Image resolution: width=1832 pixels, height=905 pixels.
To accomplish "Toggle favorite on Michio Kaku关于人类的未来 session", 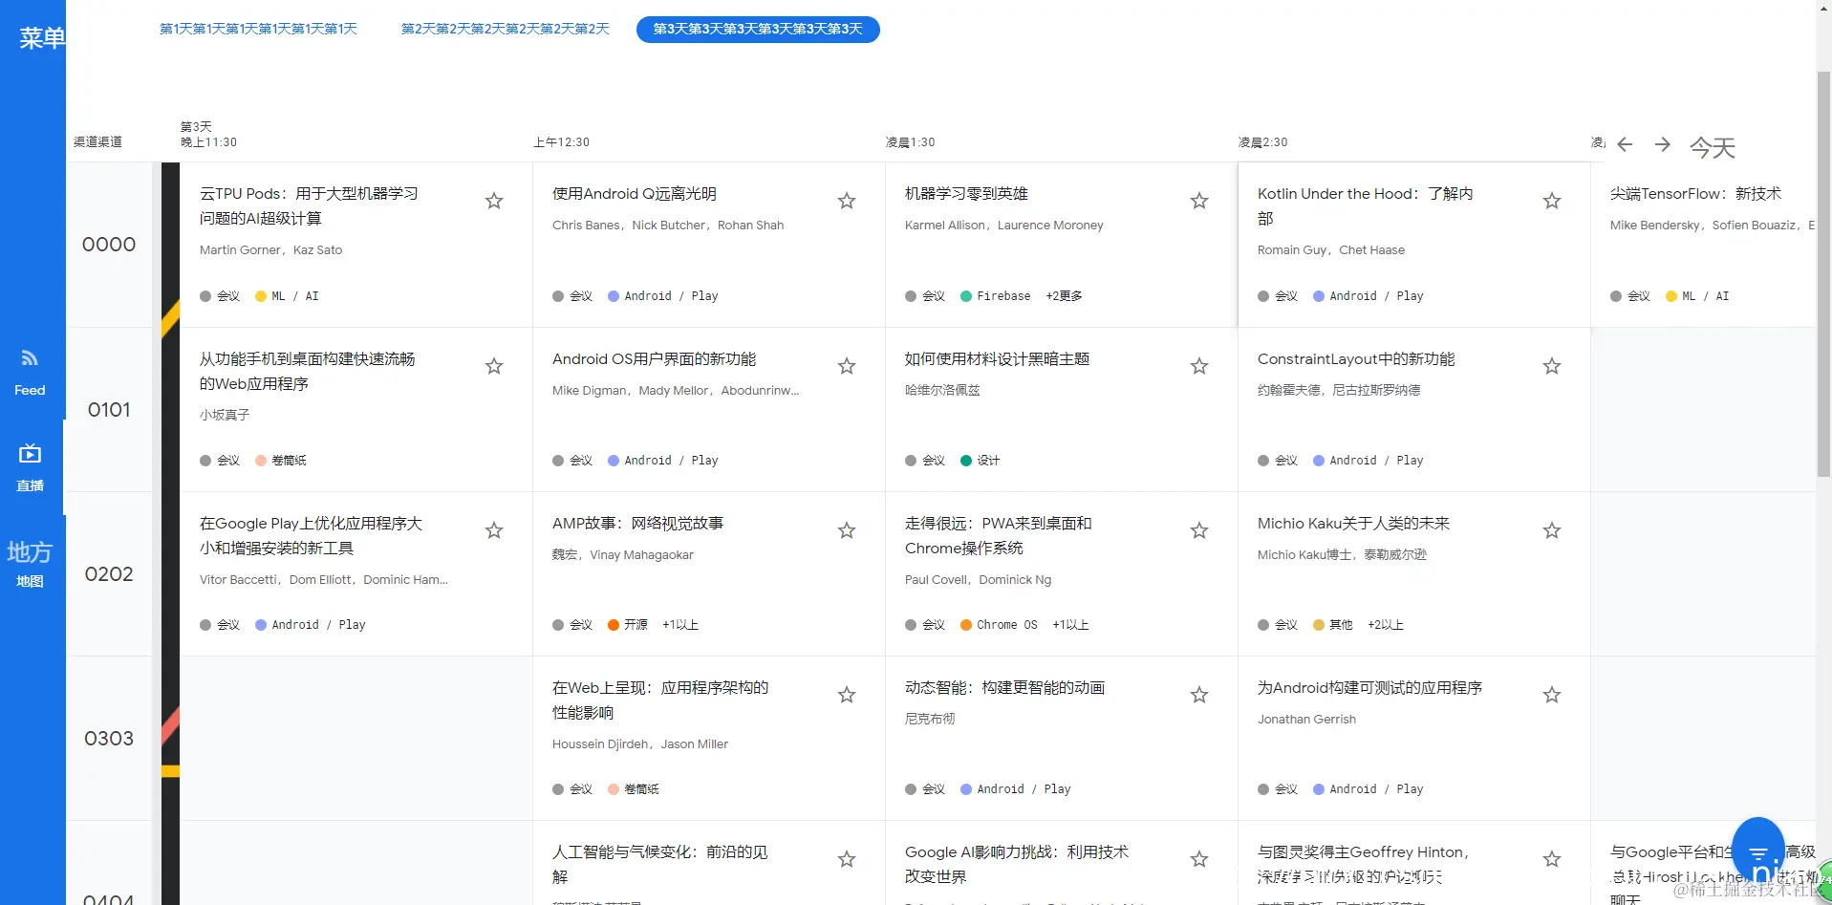I will point(1551,530).
